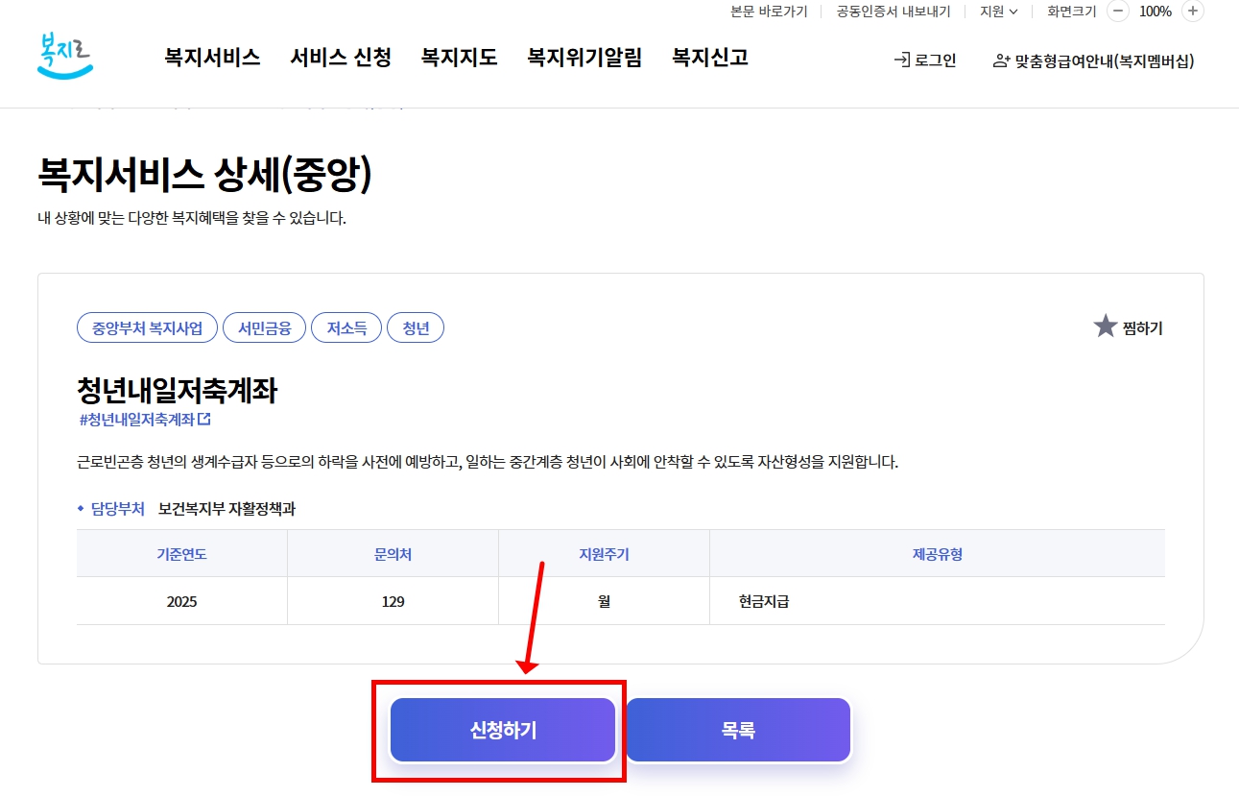Click the 청년내일저축계좌 title
Viewport: 1239px width, 797px height.
pyautogui.click(x=177, y=391)
